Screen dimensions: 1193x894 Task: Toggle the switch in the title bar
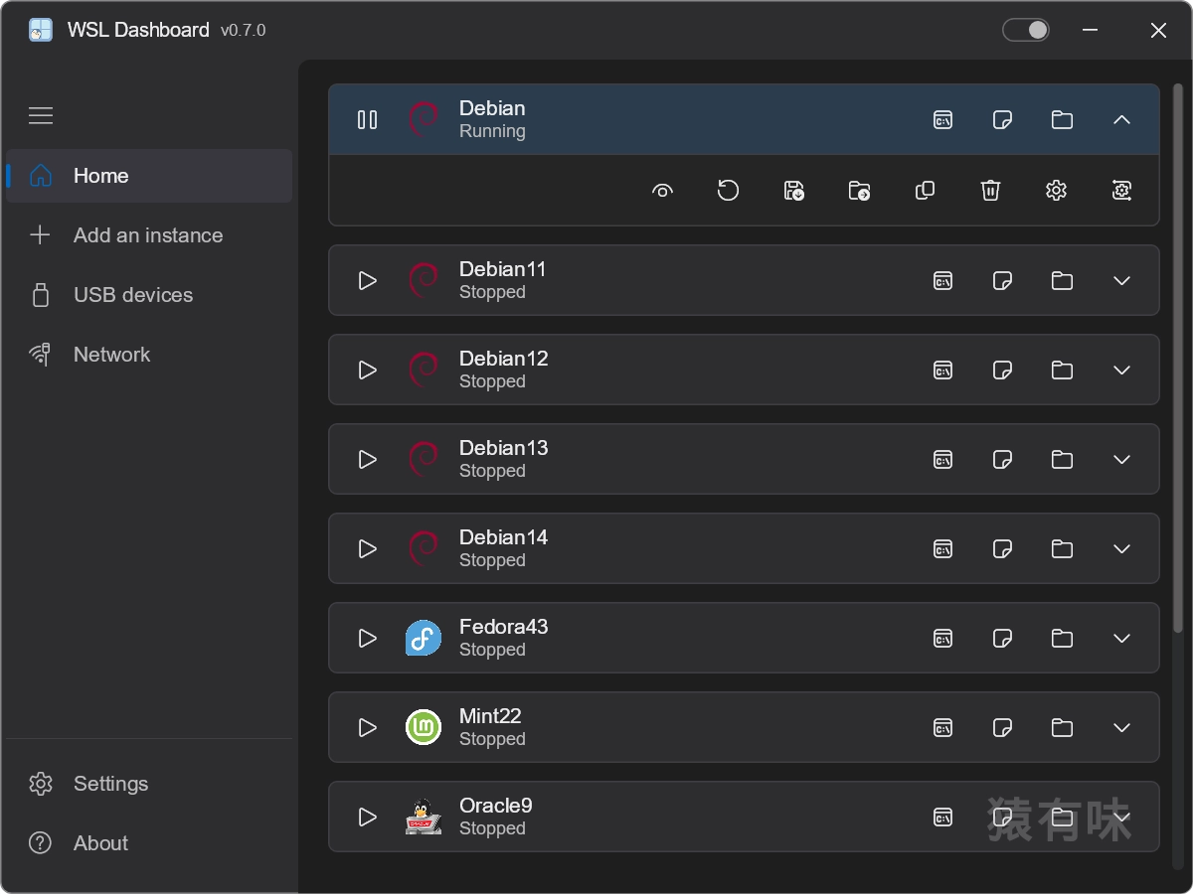[x=1026, y=30]
